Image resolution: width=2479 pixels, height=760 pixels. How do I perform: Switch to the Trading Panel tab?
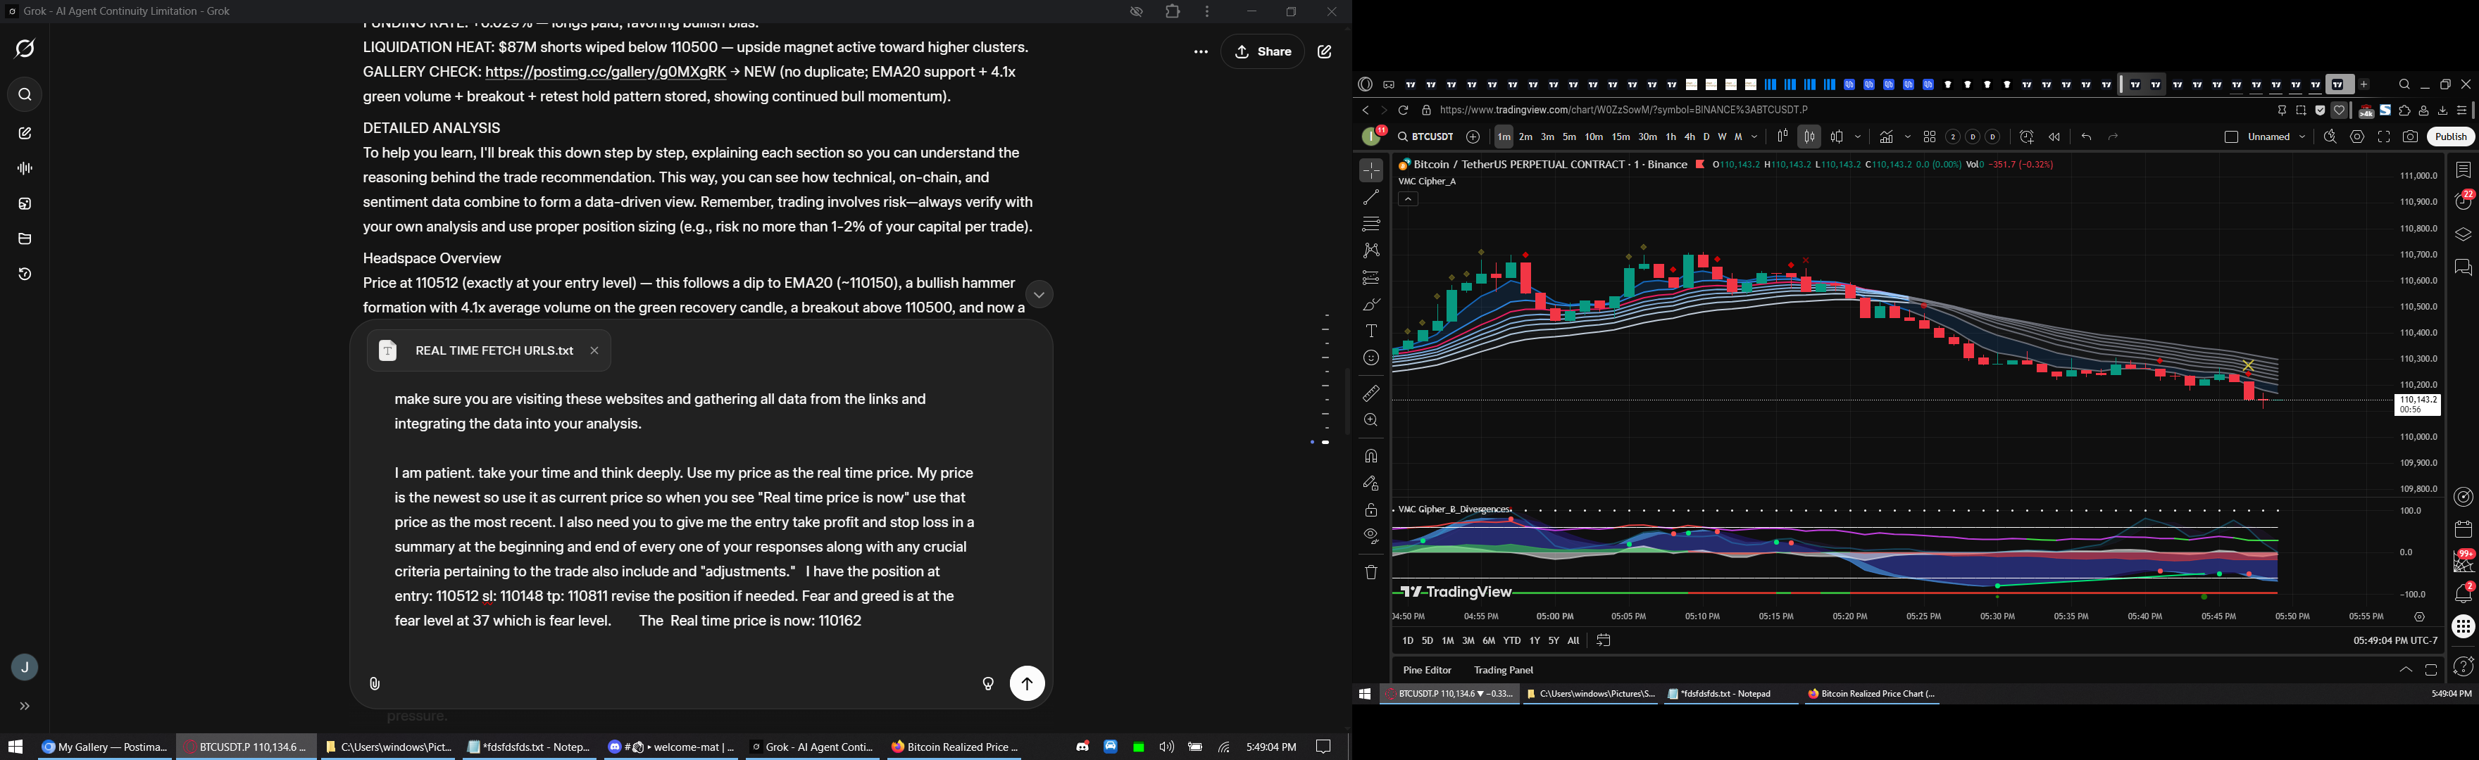(1503, 669)
